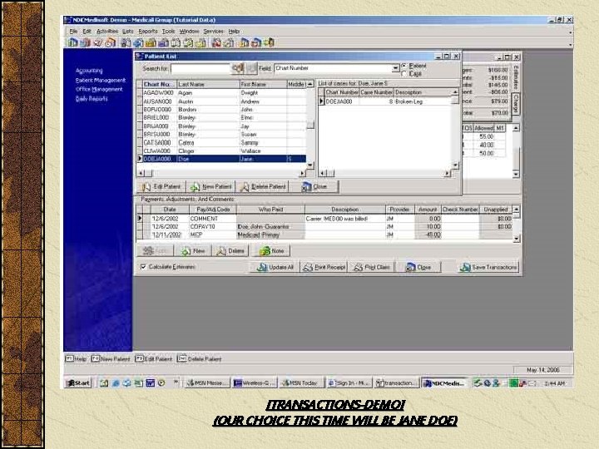The image size is (599, 449).
Task: Switch to transaction taskbar button
Action: coord(395,383)
